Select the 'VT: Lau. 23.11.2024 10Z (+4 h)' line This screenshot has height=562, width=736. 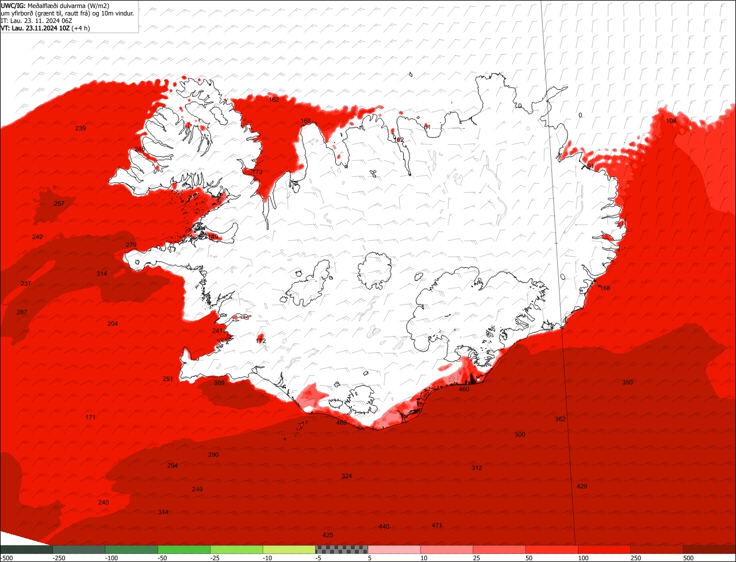[46, 28]
